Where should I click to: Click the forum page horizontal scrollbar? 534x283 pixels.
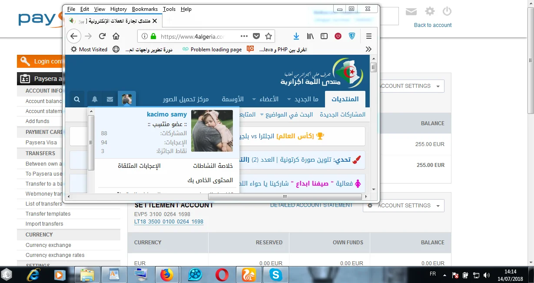coord(284,197)
